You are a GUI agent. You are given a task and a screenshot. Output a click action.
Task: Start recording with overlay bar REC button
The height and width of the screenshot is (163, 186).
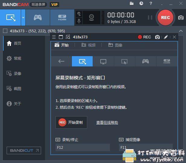coord(144,37)
